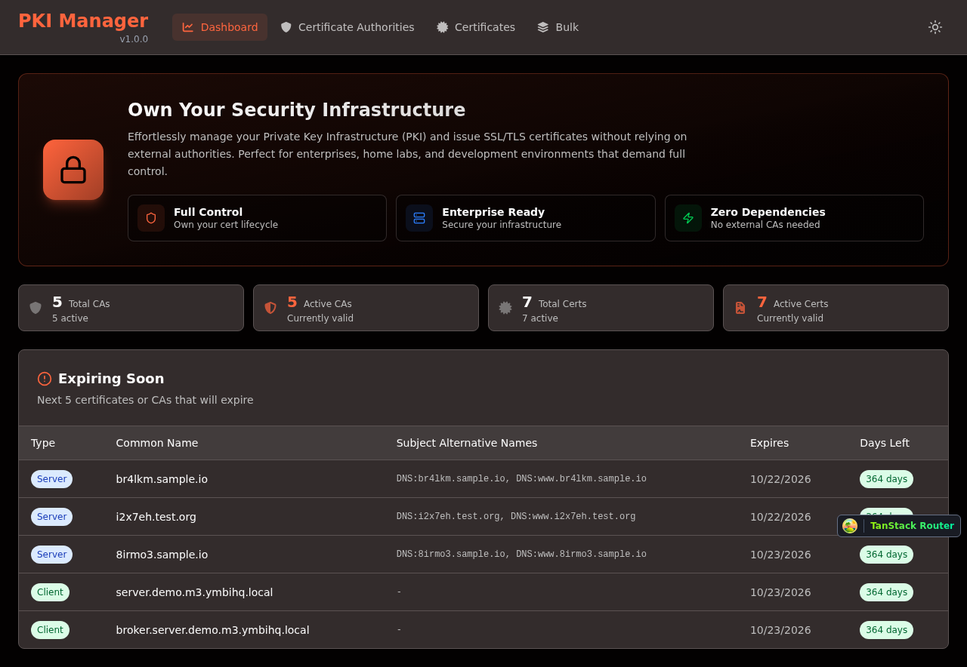This screenshot has width=967, height=667.
Task: Select the i2x7eh.test.org common name
Action: (156, 517)
